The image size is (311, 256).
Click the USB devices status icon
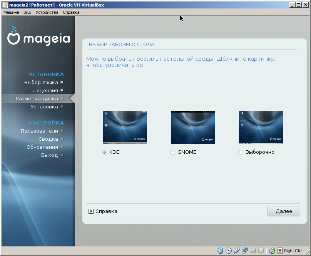(x=237, y=251)
